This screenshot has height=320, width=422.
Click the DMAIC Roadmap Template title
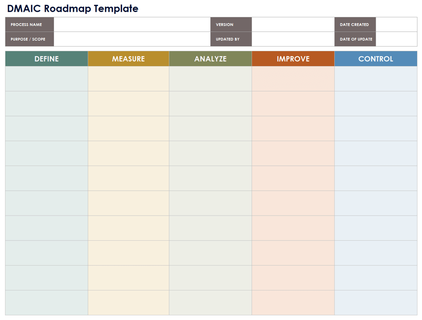point(73,9)
